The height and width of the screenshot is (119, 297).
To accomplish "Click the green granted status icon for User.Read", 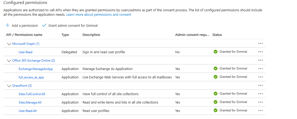I will pyautogui.click(x=216, y=52).
